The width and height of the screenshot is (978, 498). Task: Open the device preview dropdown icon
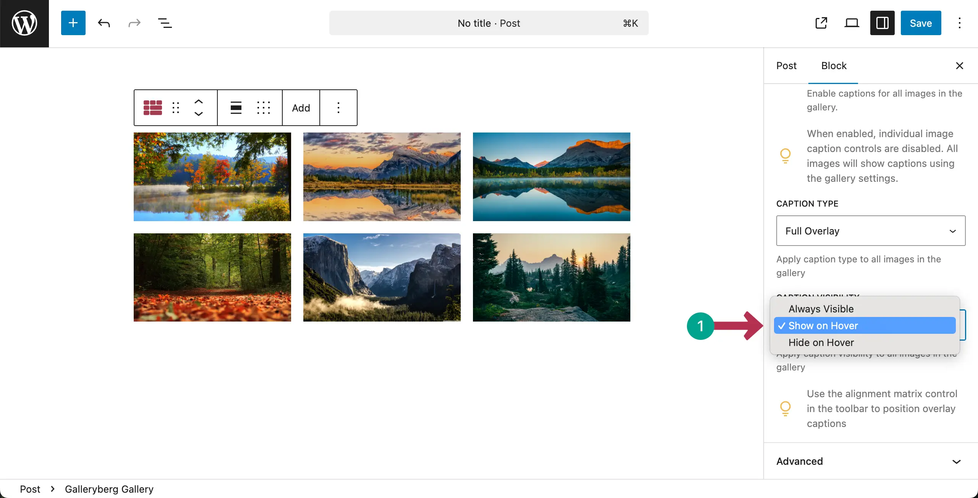coord(852,23)
